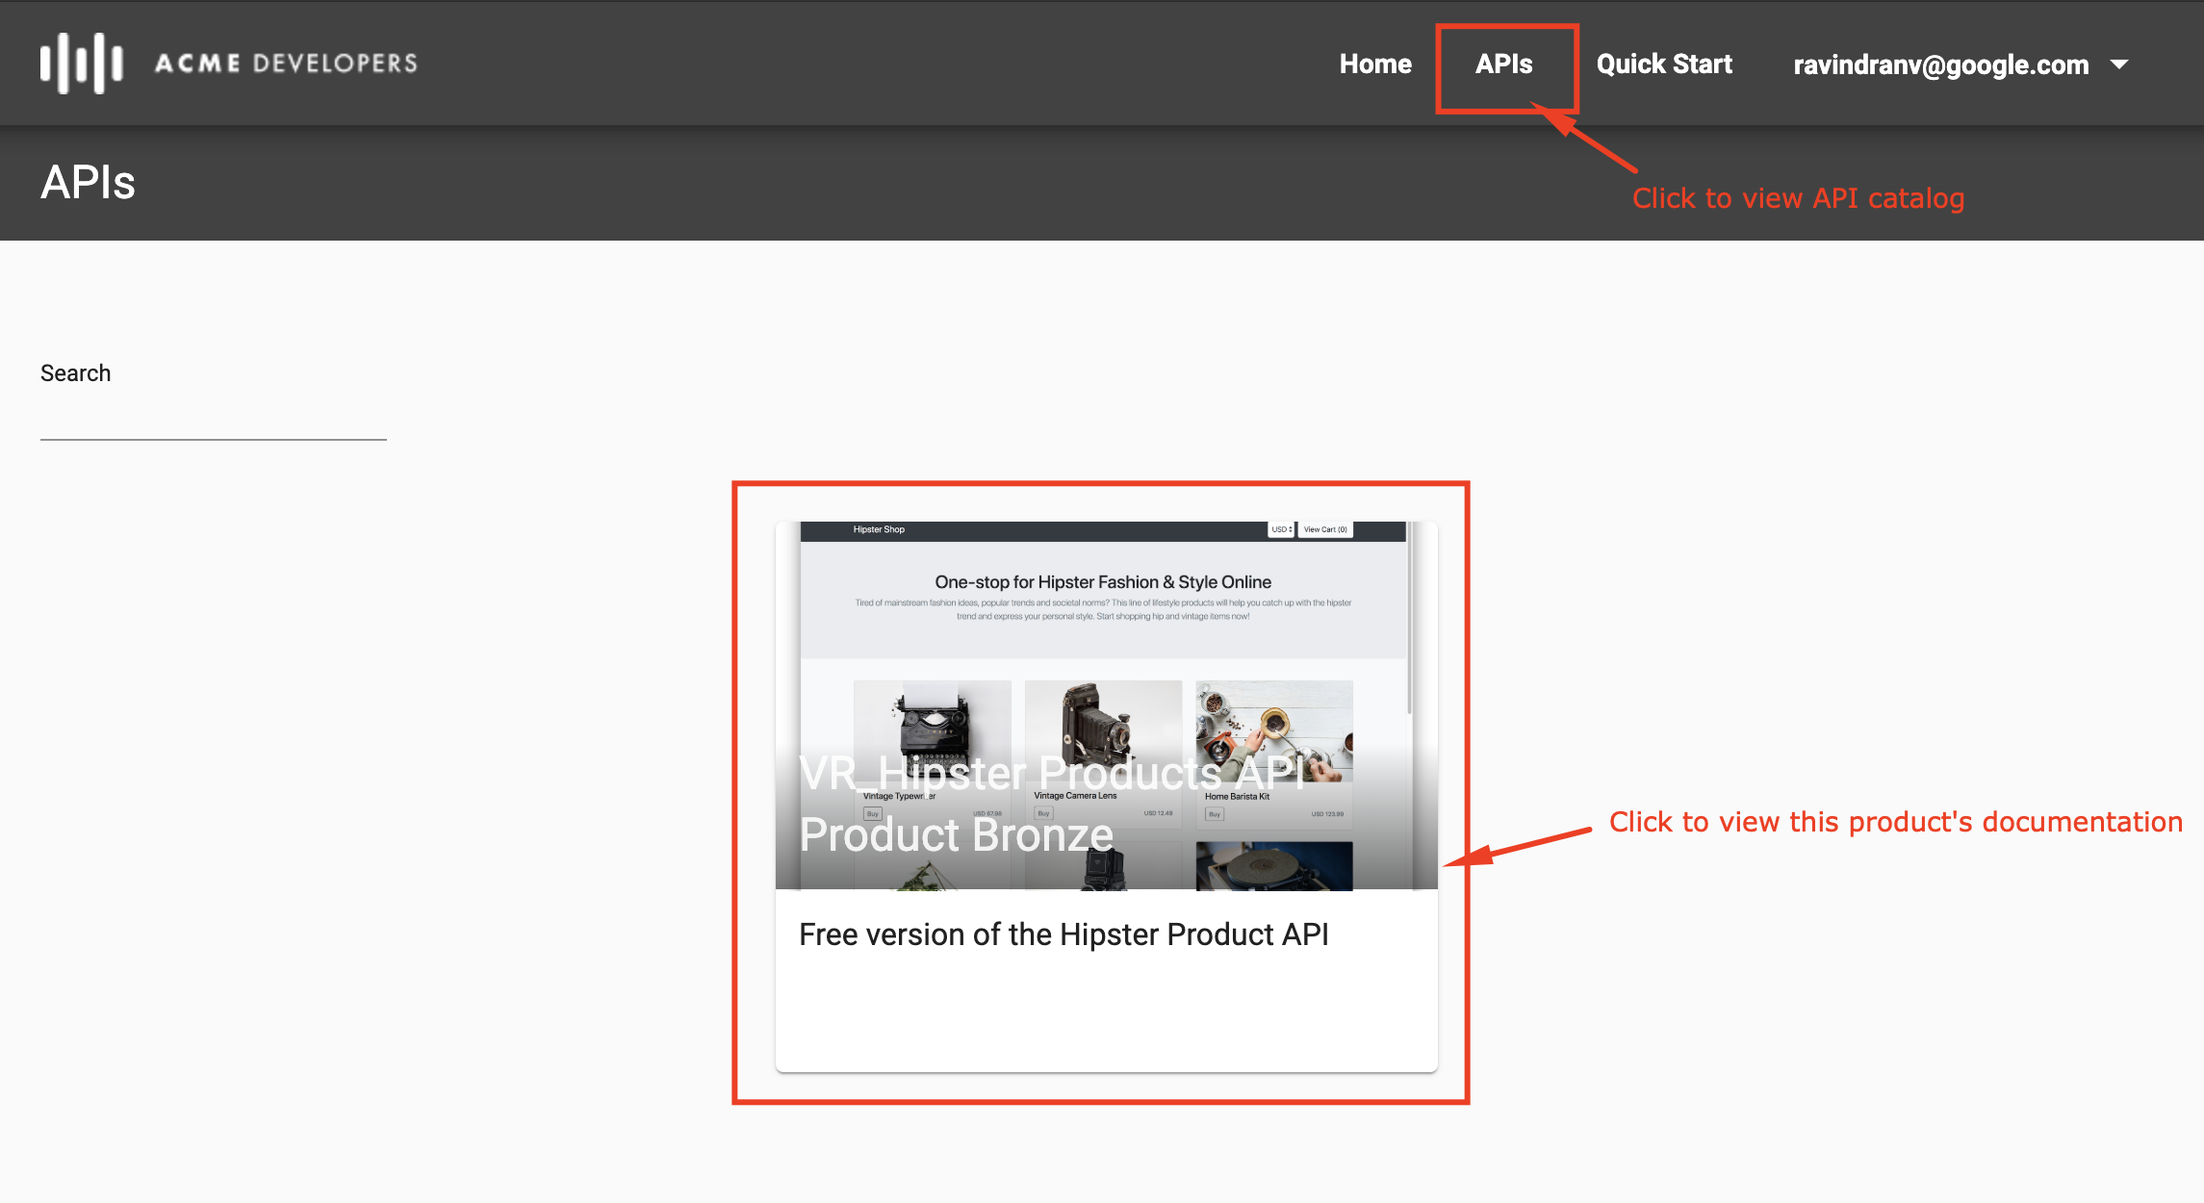
Task: Click the VR_Hipster Products API Product Bronze title
Action: [x=1053, y=805]
